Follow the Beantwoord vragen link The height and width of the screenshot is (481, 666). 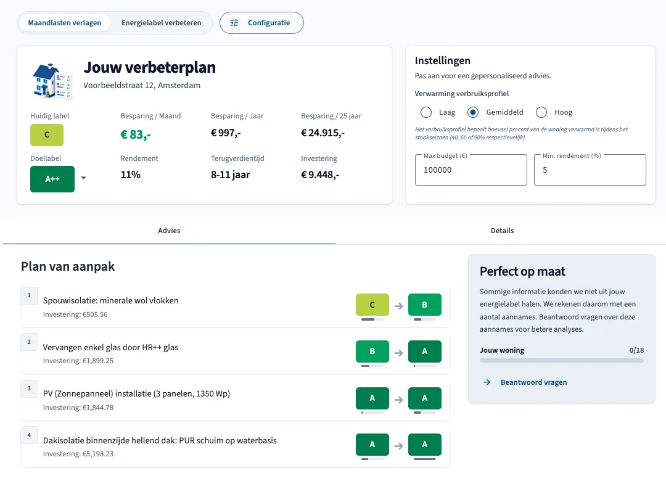point(533,382)
